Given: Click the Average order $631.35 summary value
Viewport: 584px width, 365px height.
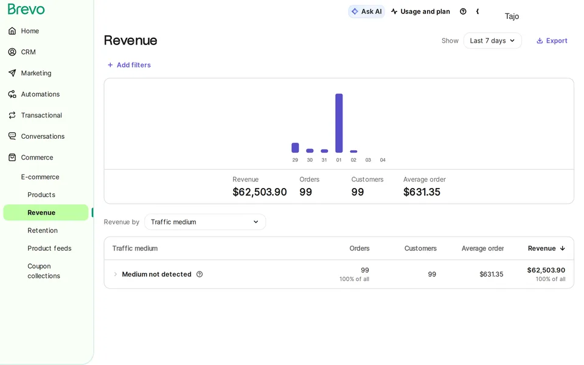Looking at the screenshot, I should click(x=422, y=192).
